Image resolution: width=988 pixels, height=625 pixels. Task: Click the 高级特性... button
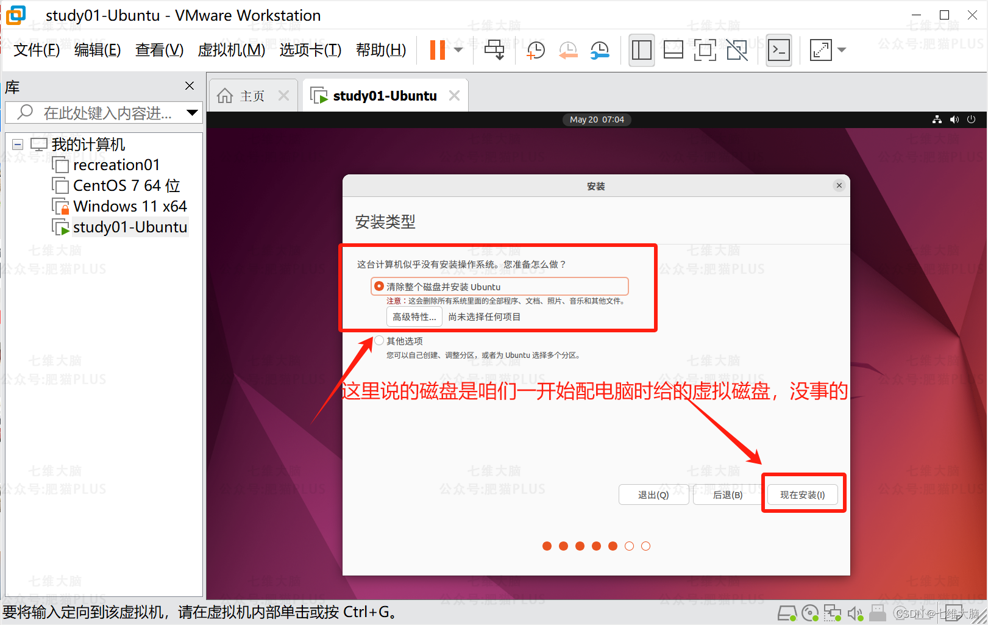414,316
